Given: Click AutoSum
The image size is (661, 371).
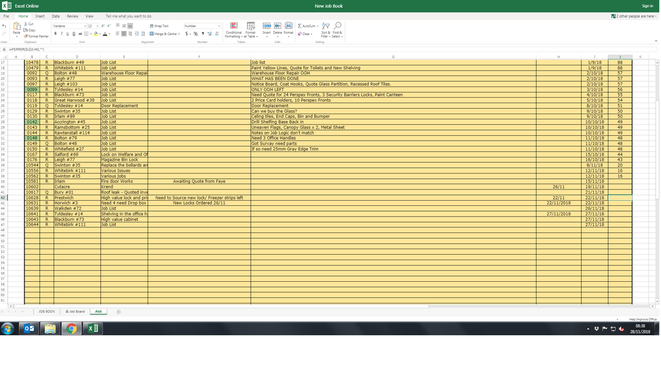Looking at the screenshot, I should [308, 26].
